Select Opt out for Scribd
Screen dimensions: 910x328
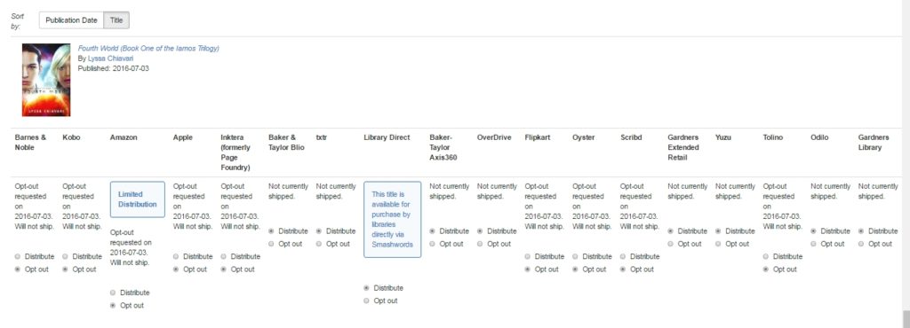tap(623, 269)
